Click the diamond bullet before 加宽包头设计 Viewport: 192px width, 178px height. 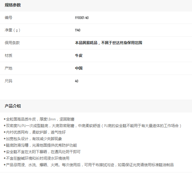(5, 139)
